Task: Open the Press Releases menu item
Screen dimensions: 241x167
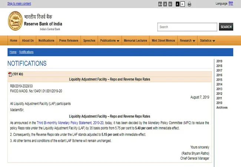Action: click(x=69, y=40)
